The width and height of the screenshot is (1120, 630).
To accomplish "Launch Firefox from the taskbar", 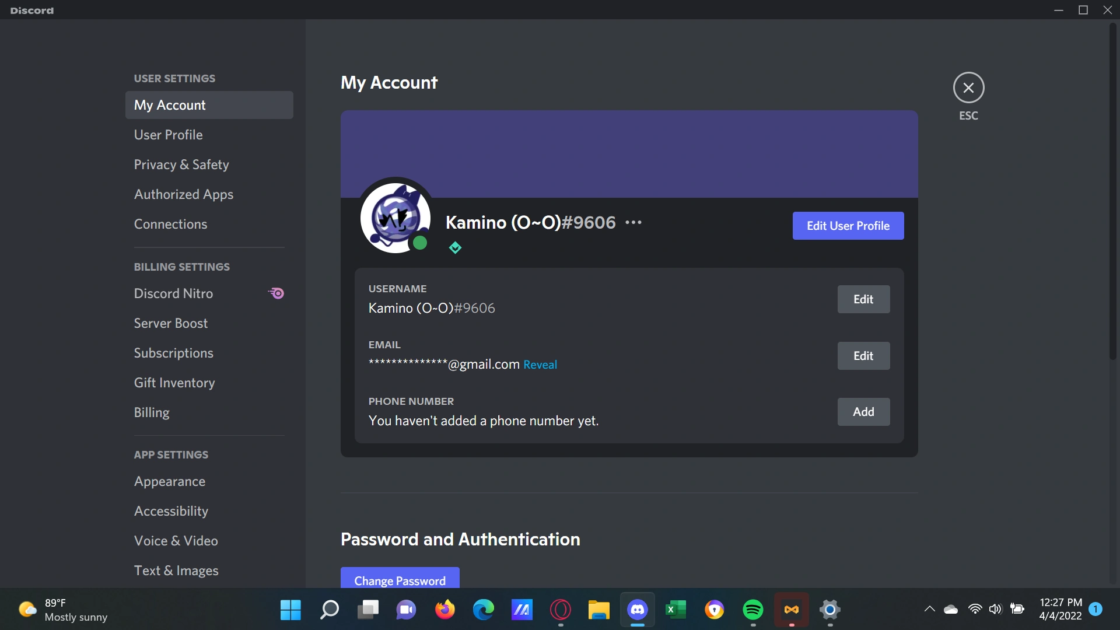I will pos(444,610).
